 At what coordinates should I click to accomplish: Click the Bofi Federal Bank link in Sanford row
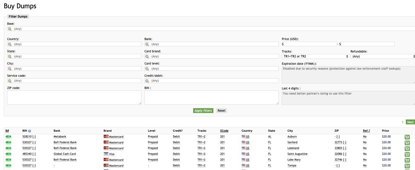pyautogui.click(x=65, y=142)
